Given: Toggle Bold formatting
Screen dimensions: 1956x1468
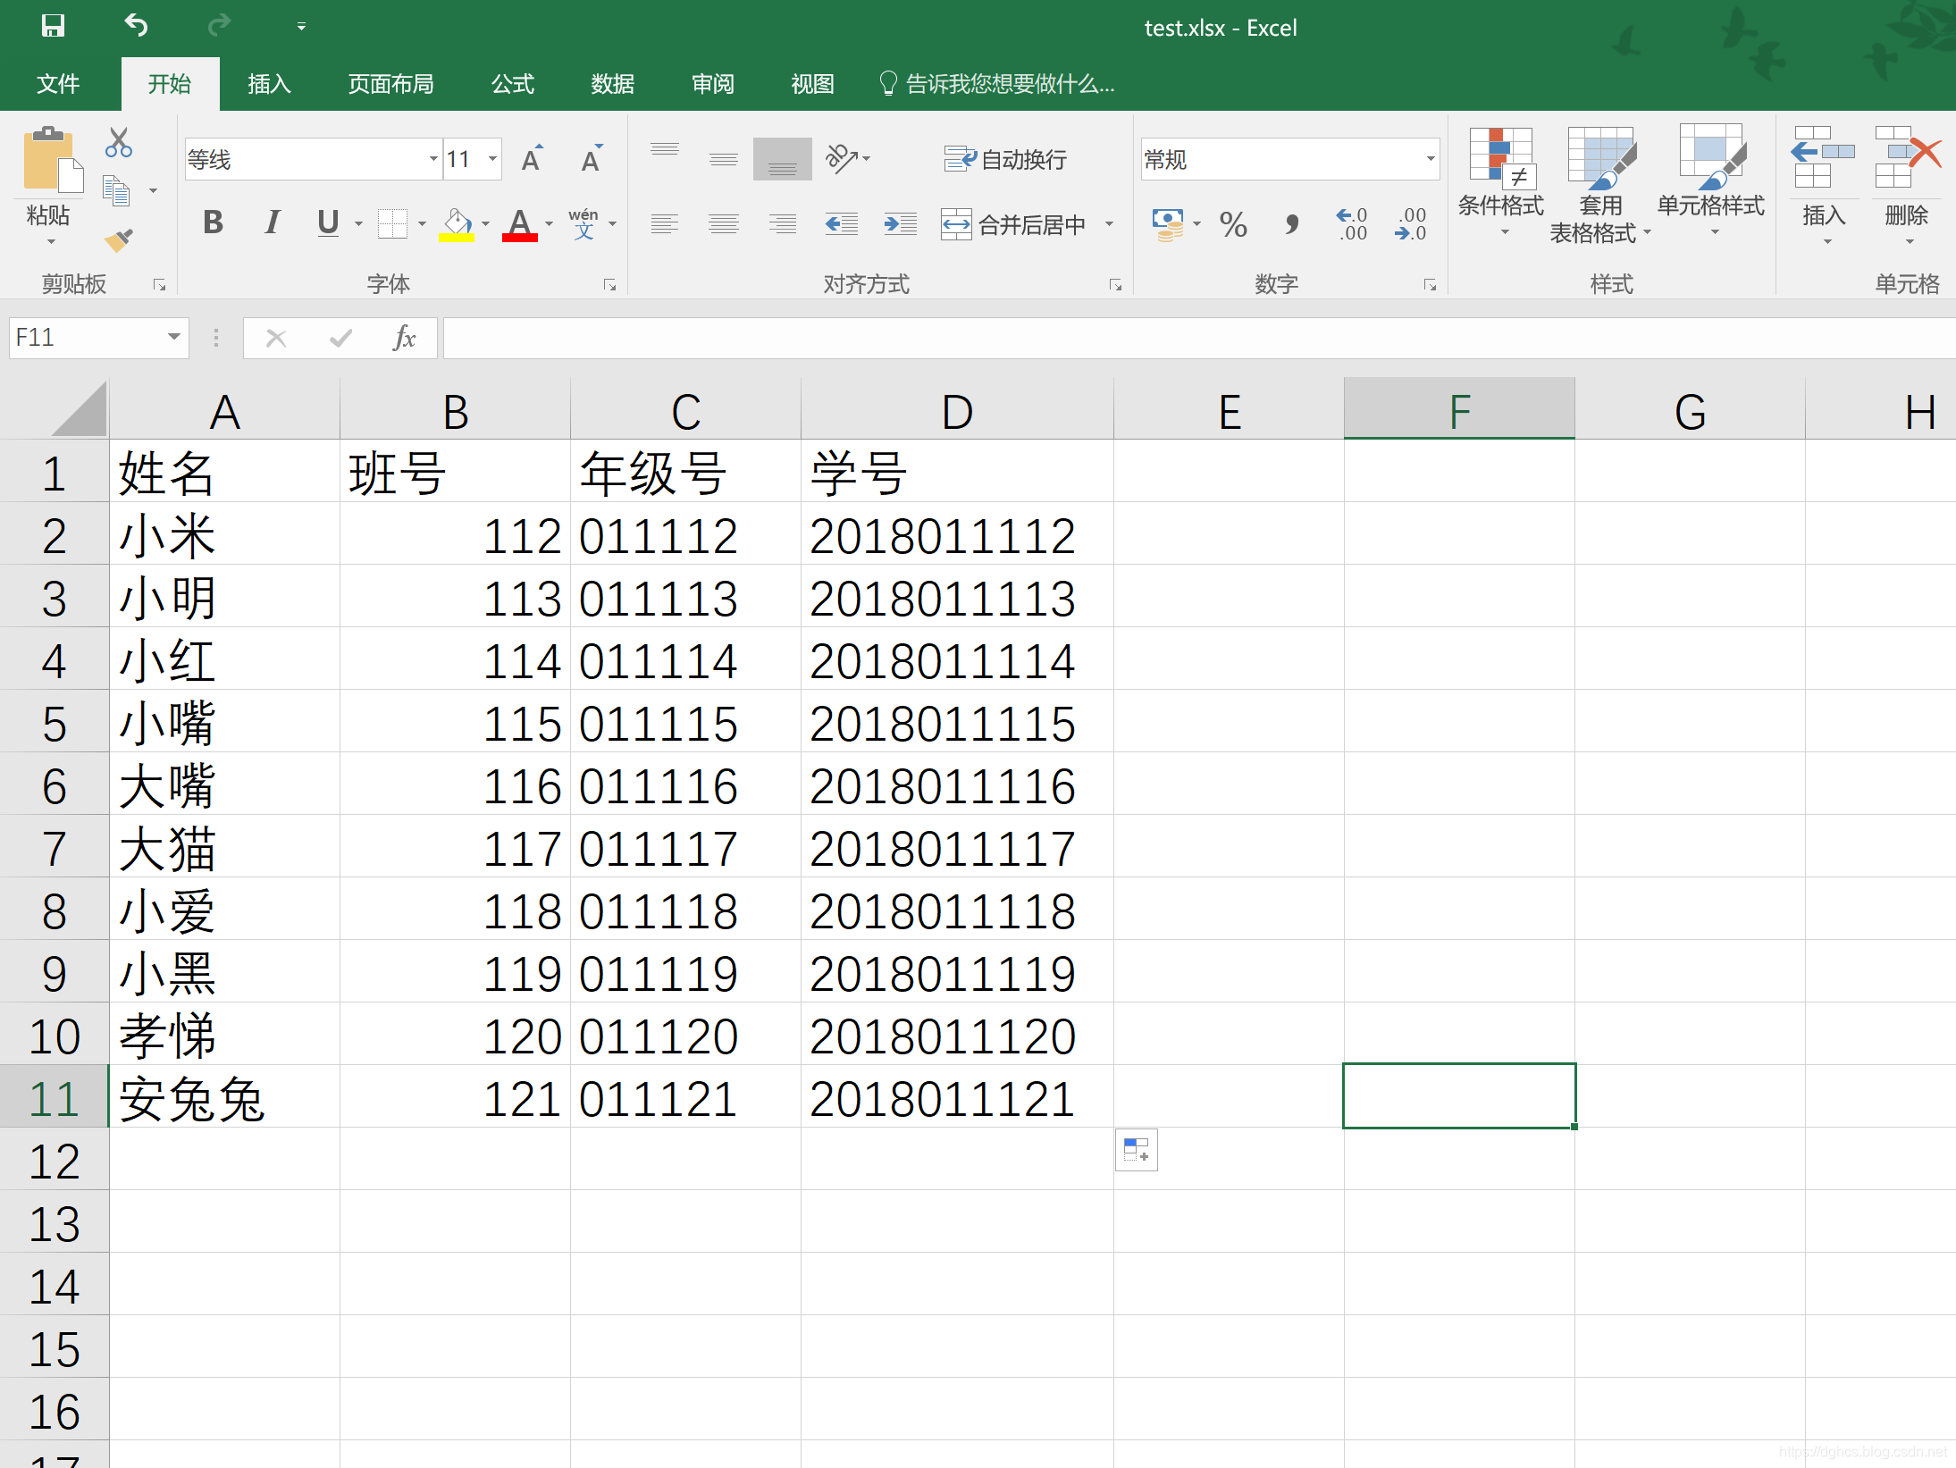Looking at the screenshot, I should pos(213,222).
